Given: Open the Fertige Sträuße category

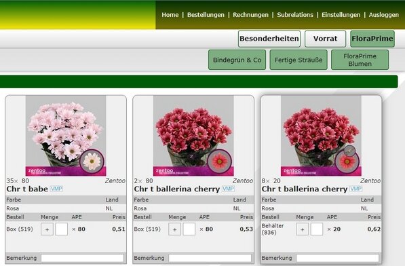Looking at the screenshot, I should point(298,60).
